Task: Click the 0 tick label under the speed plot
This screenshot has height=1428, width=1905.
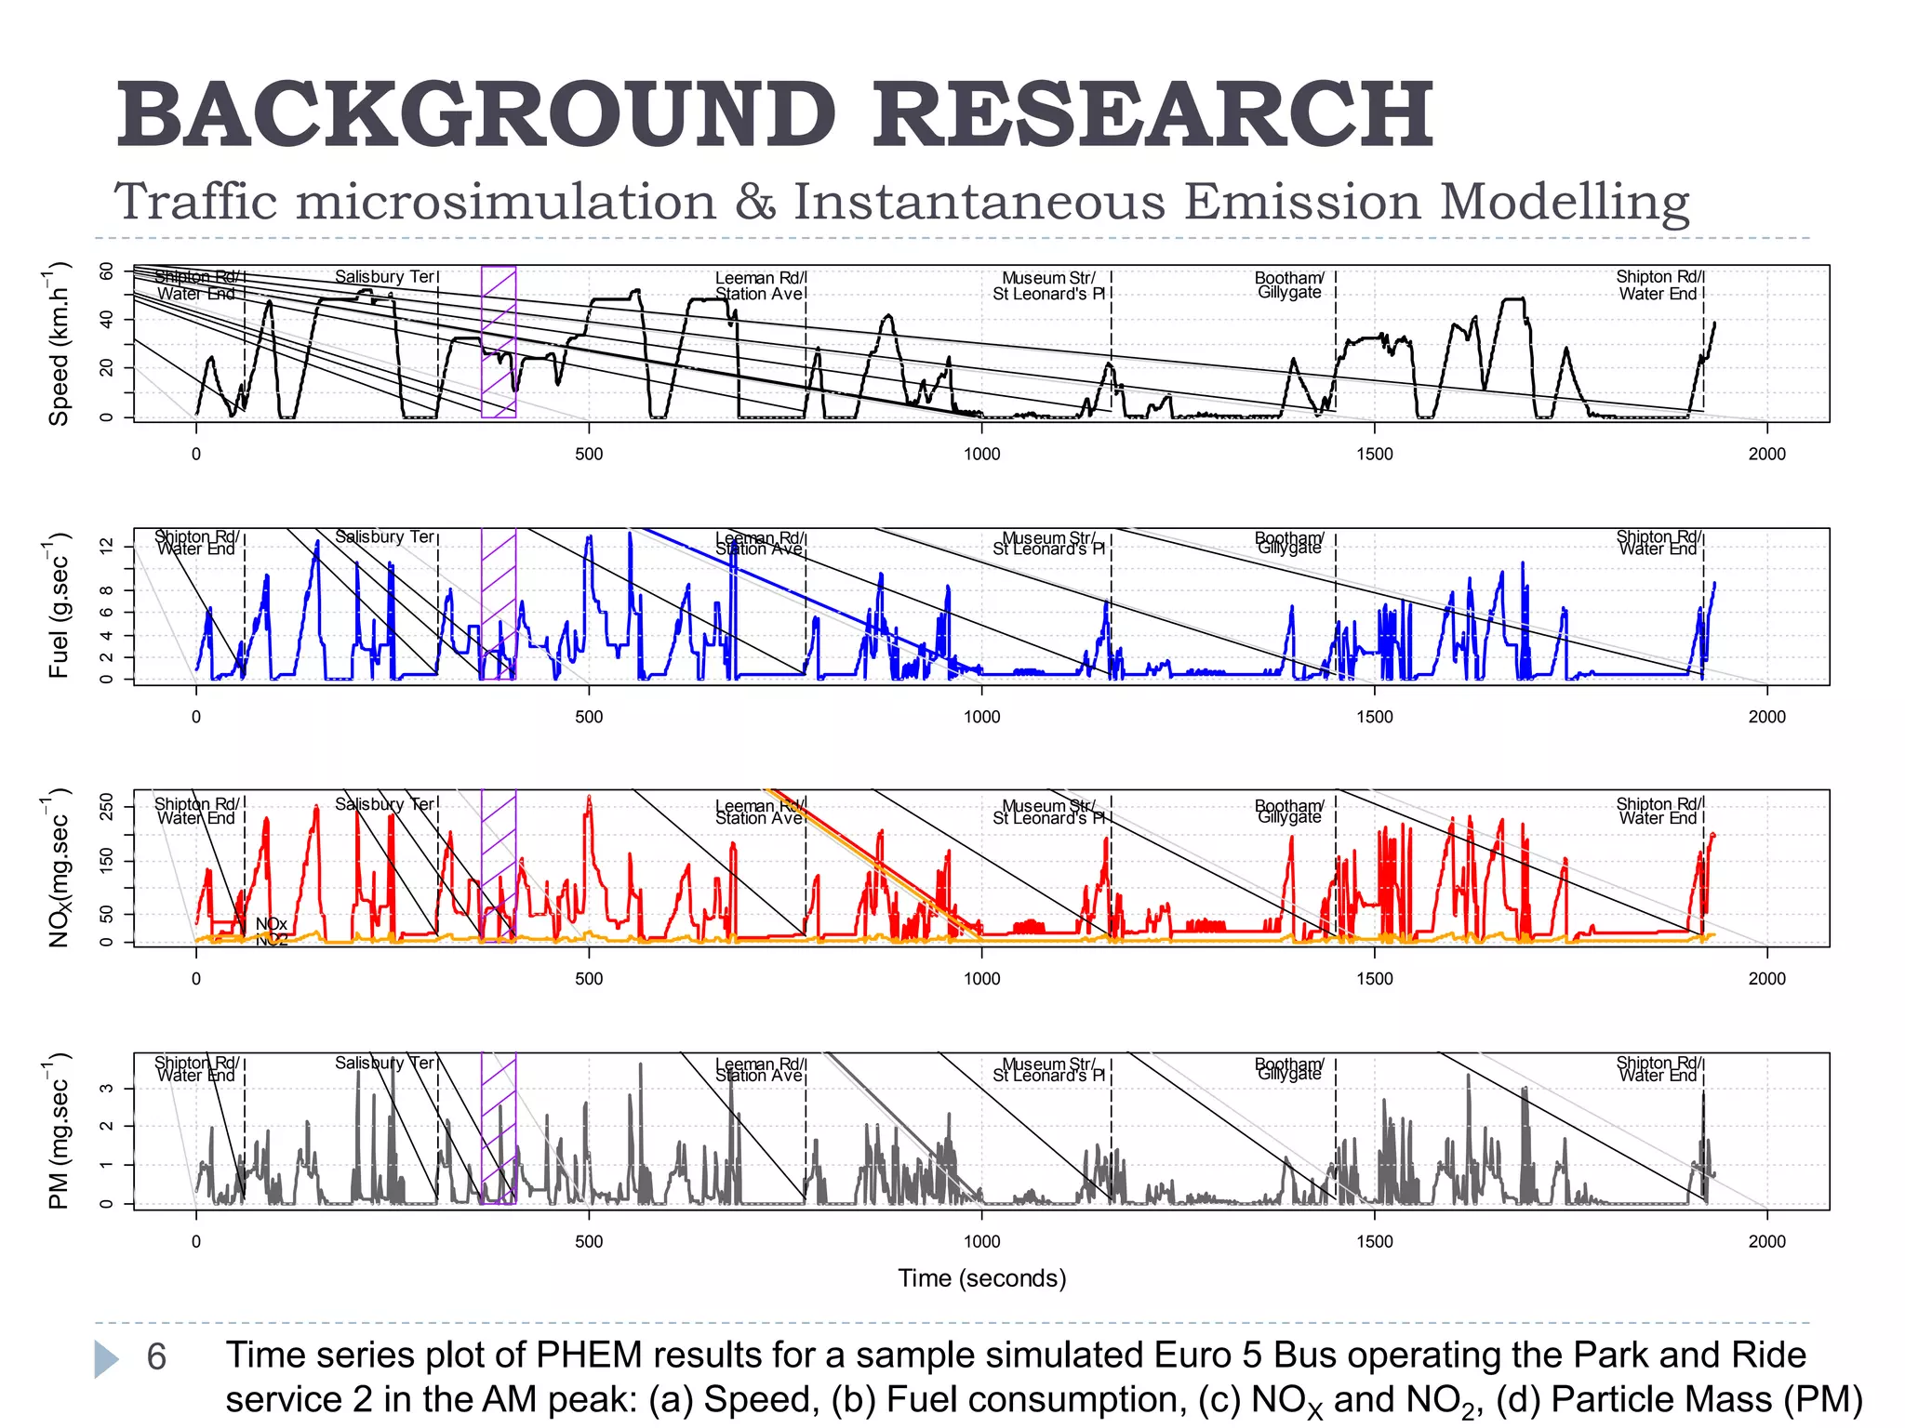Action: (196, 455)
